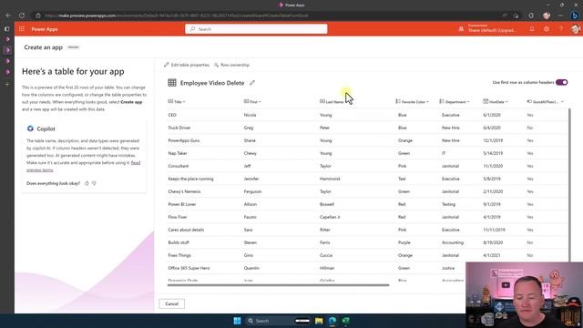Select the 'Accounting' cell in the Builds stuff row
Viewport: 583px width, 328px height.
[453, 242]
